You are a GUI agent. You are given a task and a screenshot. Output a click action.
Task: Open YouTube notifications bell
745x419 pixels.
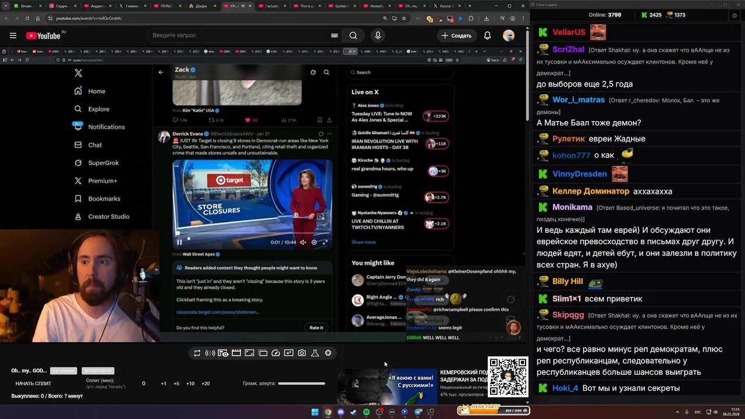tap(487, 35)
